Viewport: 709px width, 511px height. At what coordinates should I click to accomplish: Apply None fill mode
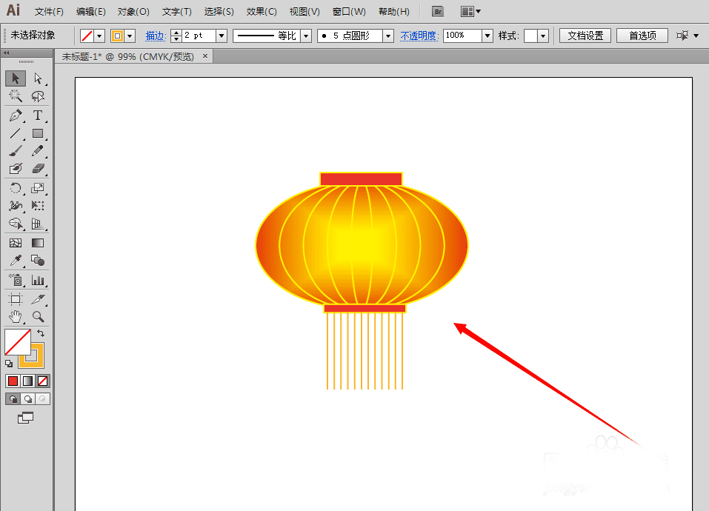(42, 381)
